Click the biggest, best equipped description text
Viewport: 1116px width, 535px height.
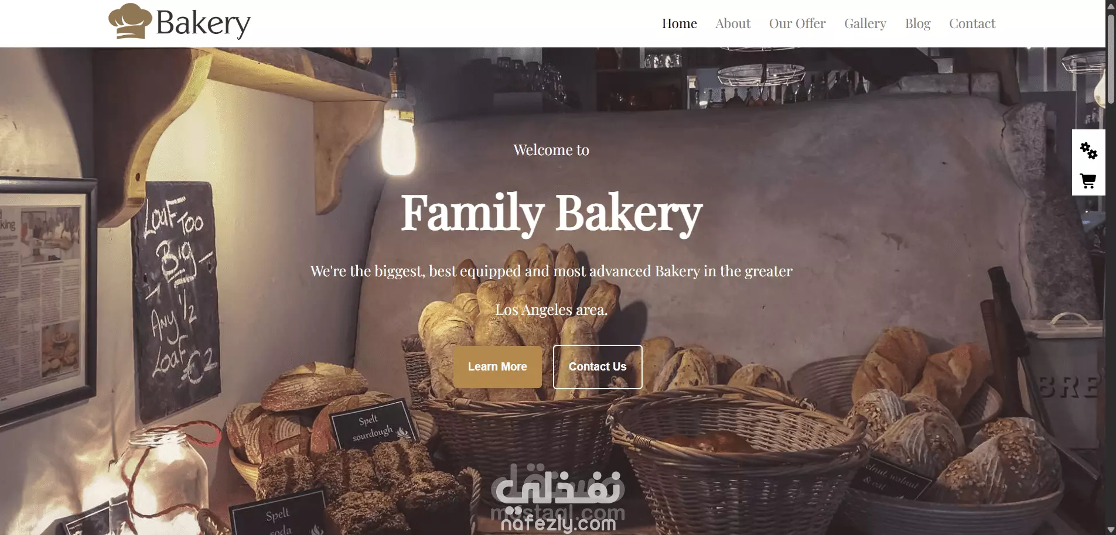[x=551, y=271]
